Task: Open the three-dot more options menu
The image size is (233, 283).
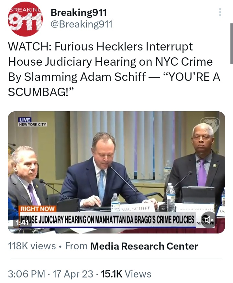Action: [220, 12]
